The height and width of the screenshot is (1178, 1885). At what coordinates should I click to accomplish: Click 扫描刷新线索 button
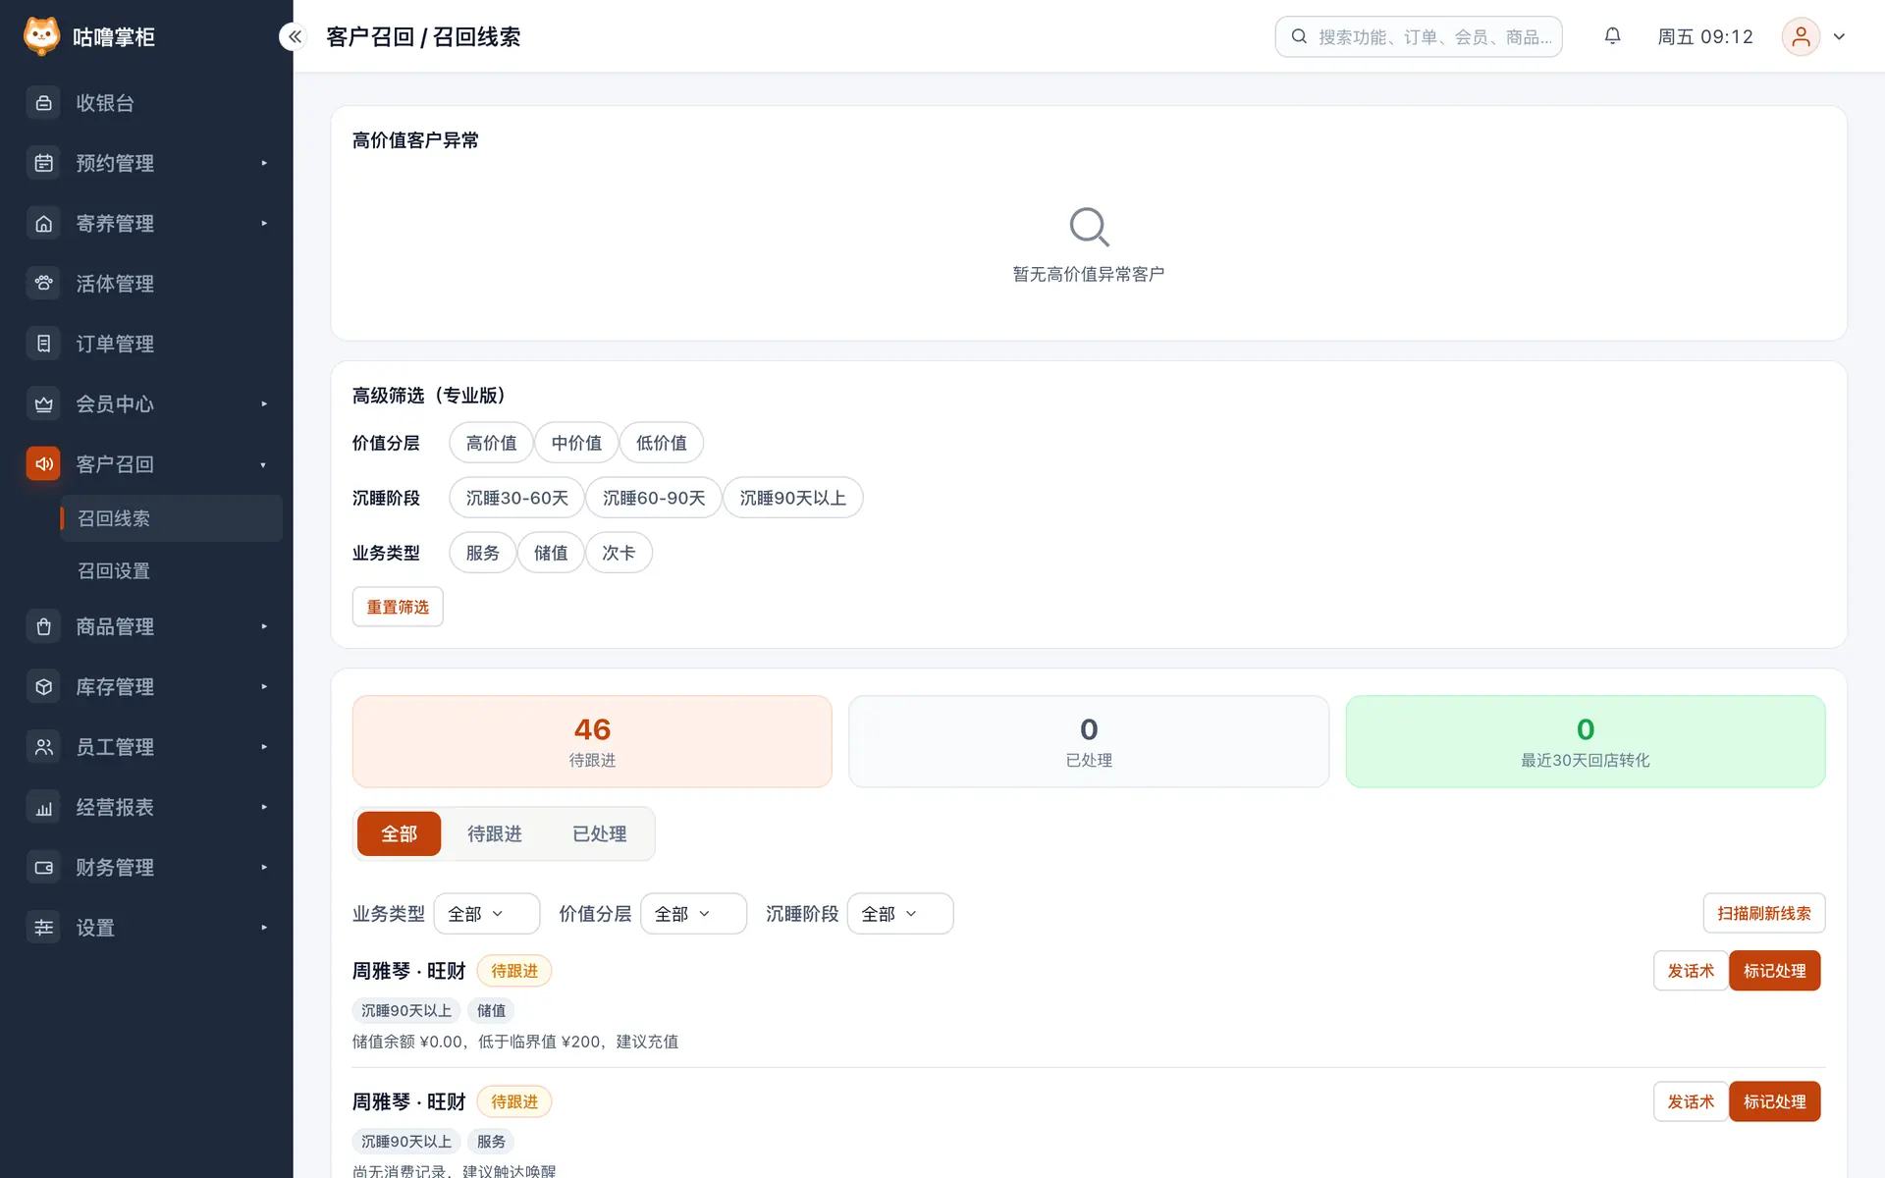[1763, 913]
